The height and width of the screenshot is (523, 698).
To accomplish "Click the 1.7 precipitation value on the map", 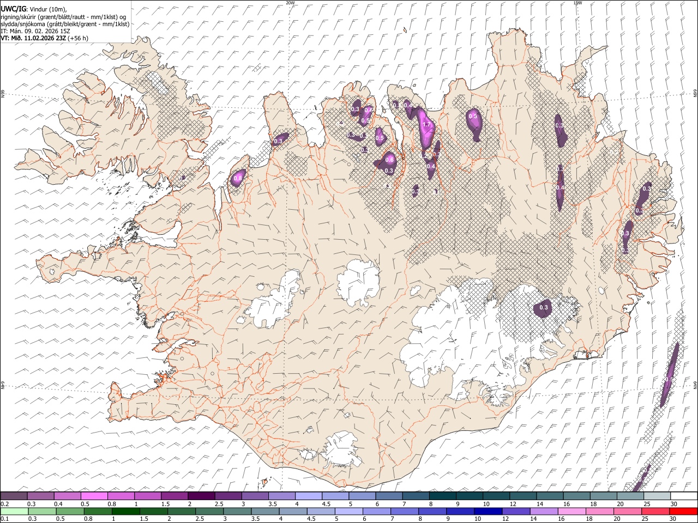I will [426, 125].
